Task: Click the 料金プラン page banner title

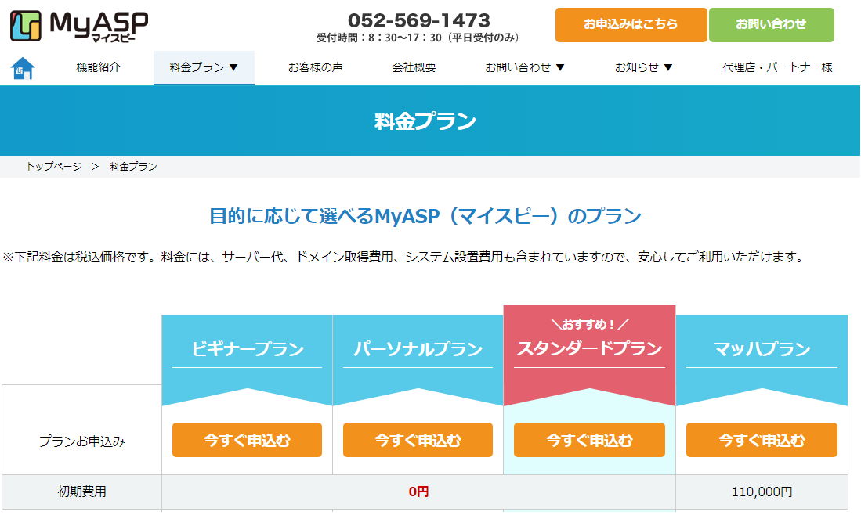Action: click(425, 121)
